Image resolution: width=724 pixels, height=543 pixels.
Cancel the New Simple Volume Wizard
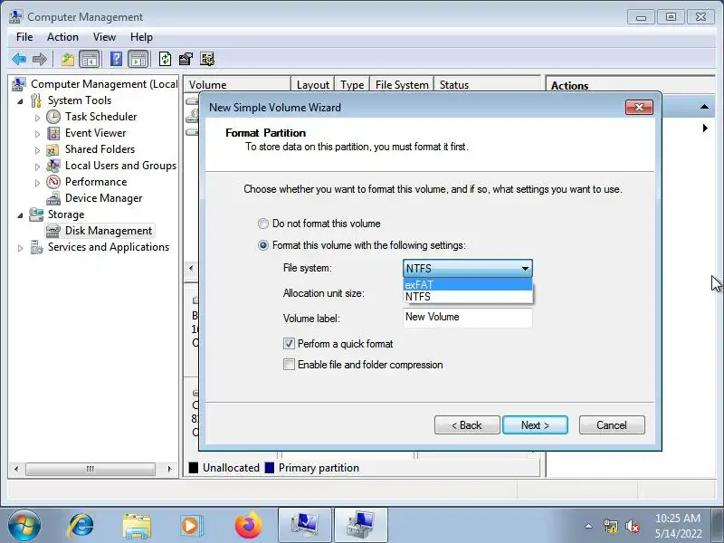pyautogui.click(x=612, y=424)
